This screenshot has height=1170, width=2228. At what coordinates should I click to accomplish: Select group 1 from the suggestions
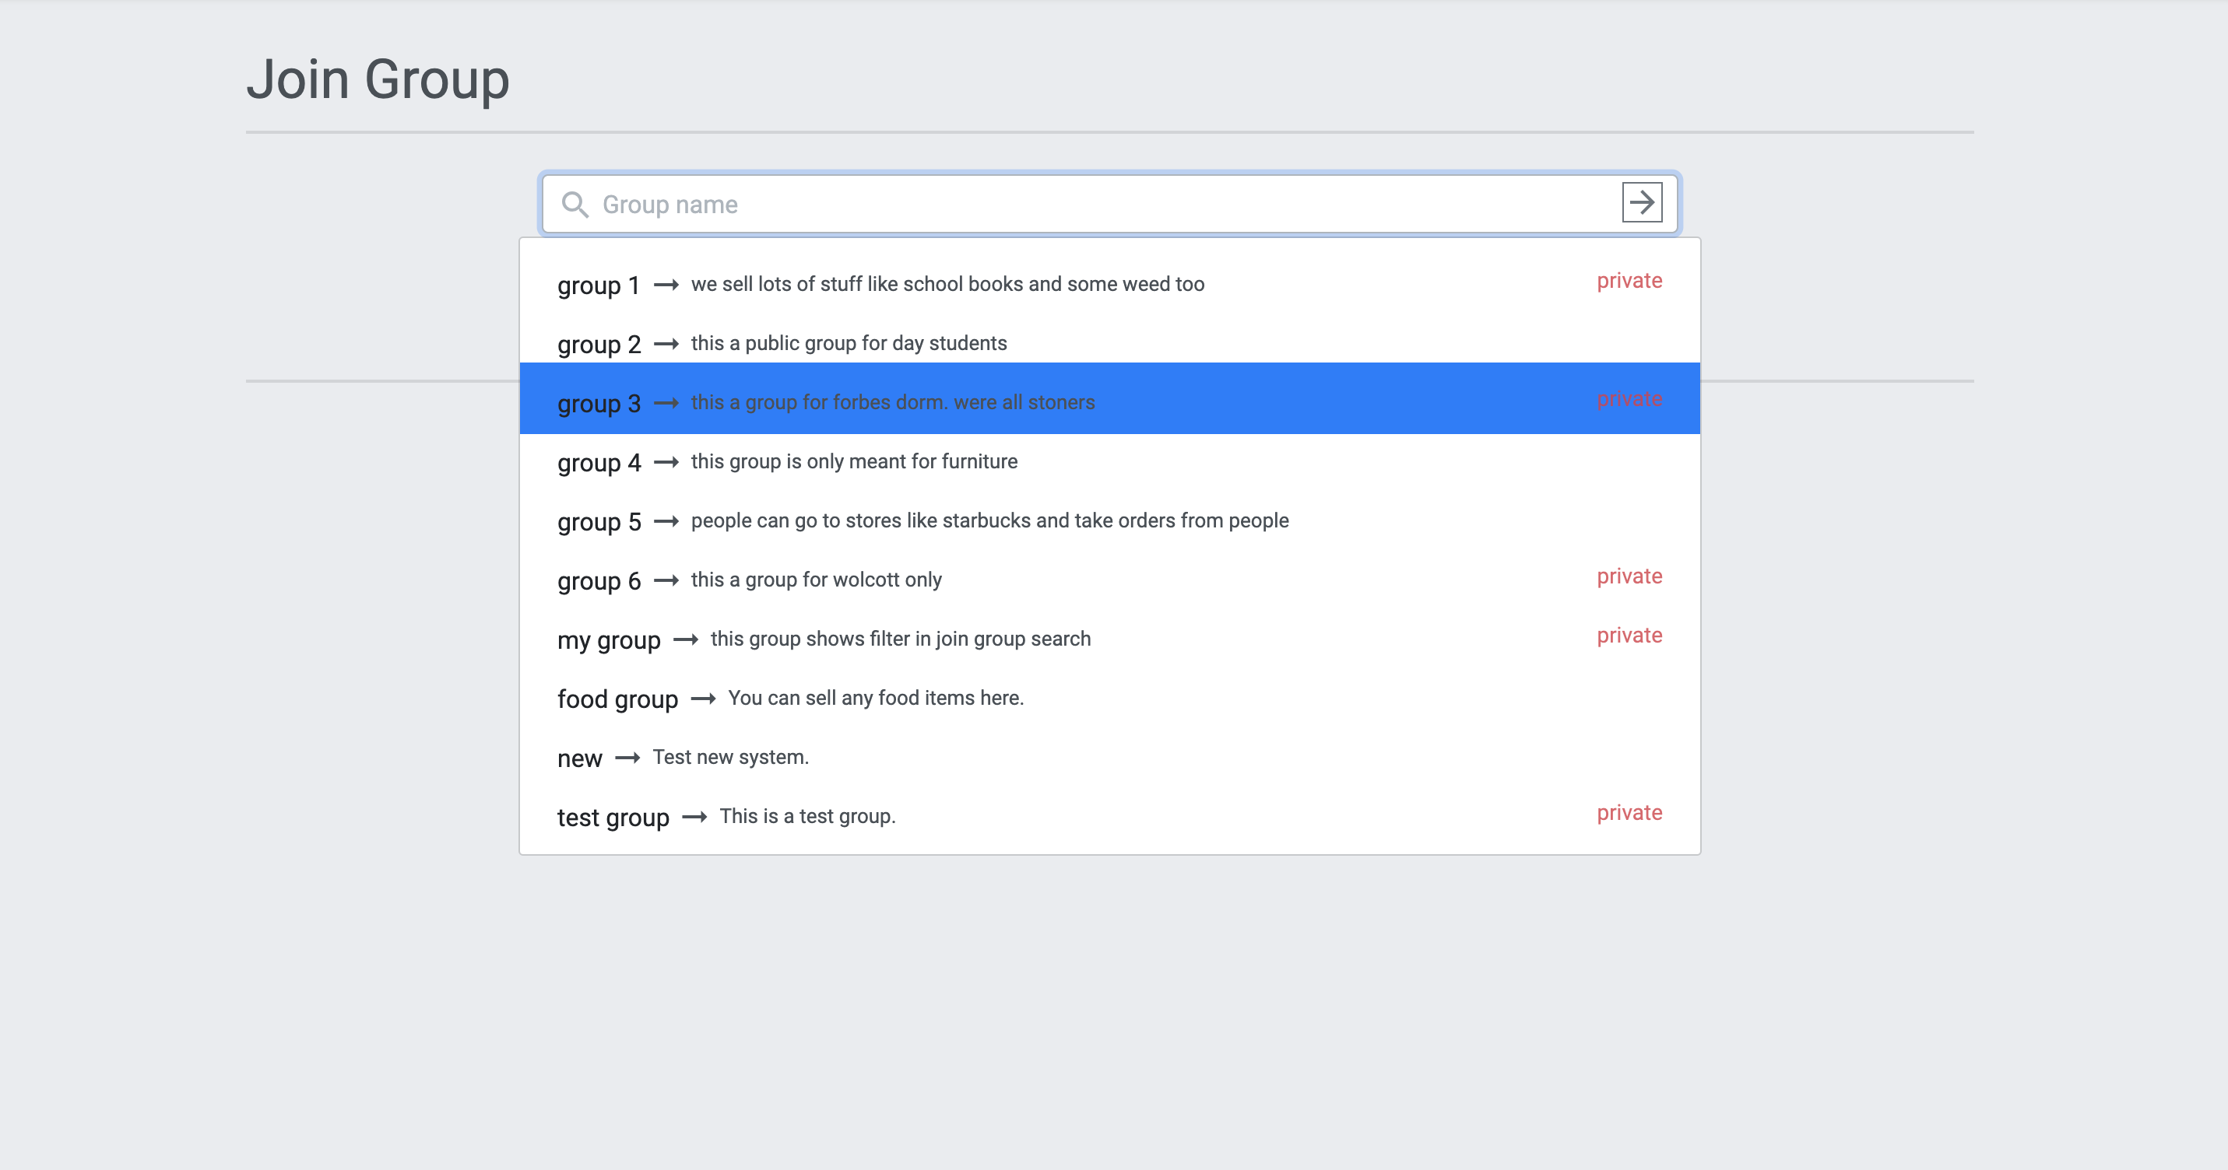pos(1109,285)
